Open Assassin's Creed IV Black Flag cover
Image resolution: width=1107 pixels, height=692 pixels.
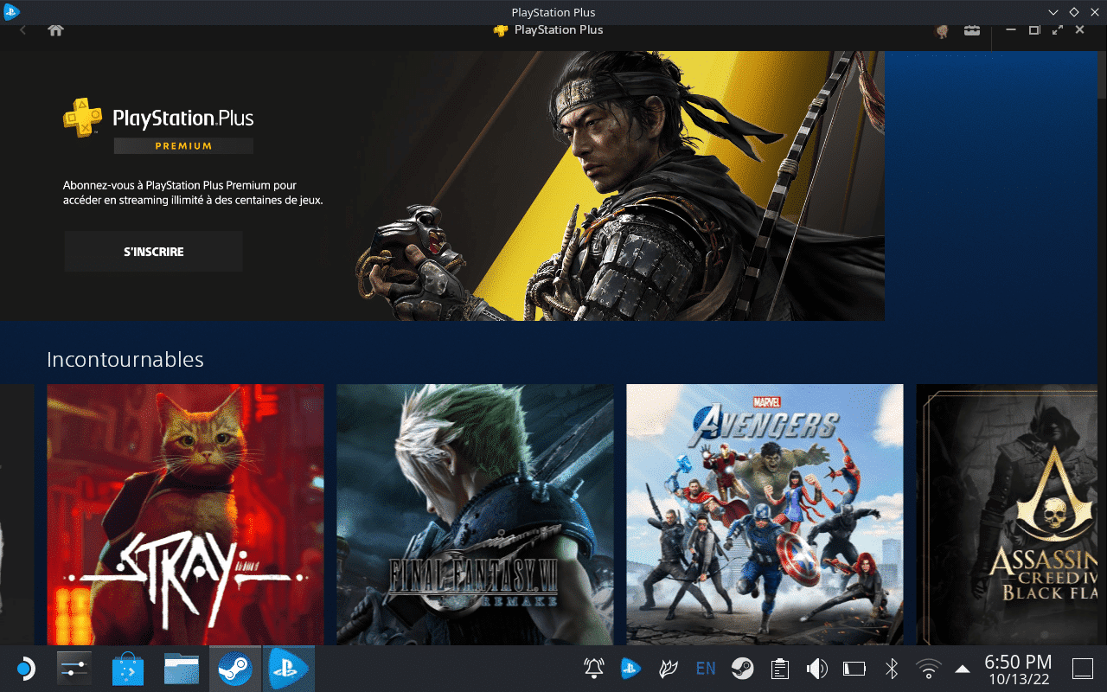1007,515
